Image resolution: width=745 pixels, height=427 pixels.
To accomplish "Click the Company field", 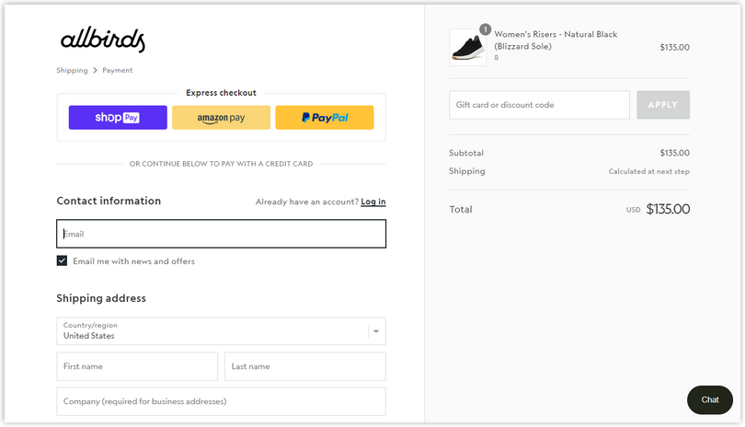I will click(221, 401).
